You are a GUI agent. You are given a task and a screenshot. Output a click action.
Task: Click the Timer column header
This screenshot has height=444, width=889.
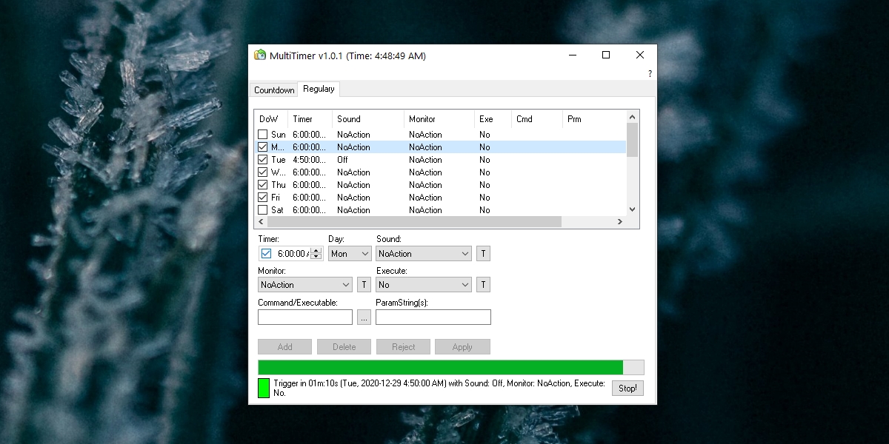click(310, 119)
